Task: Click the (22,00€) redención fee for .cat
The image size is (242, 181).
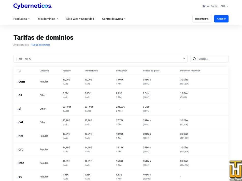Action: pyautogui.click(x=184, y=124)
